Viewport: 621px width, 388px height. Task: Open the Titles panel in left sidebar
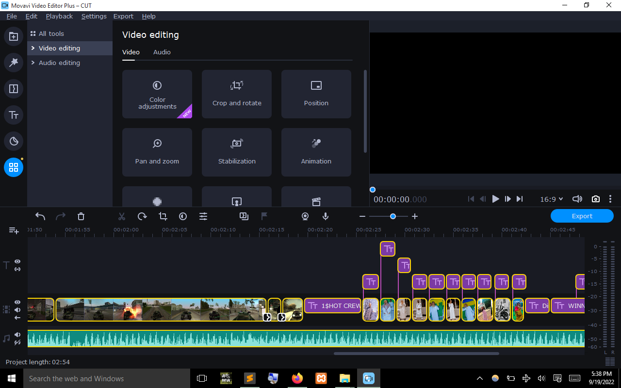(x=14, y=115)
